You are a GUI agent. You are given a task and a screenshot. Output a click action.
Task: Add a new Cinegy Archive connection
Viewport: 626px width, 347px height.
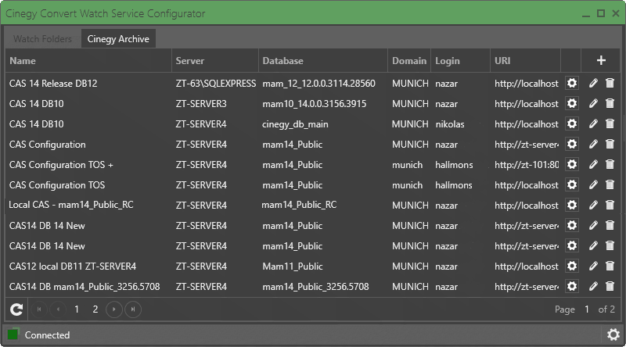pos(601,61)
